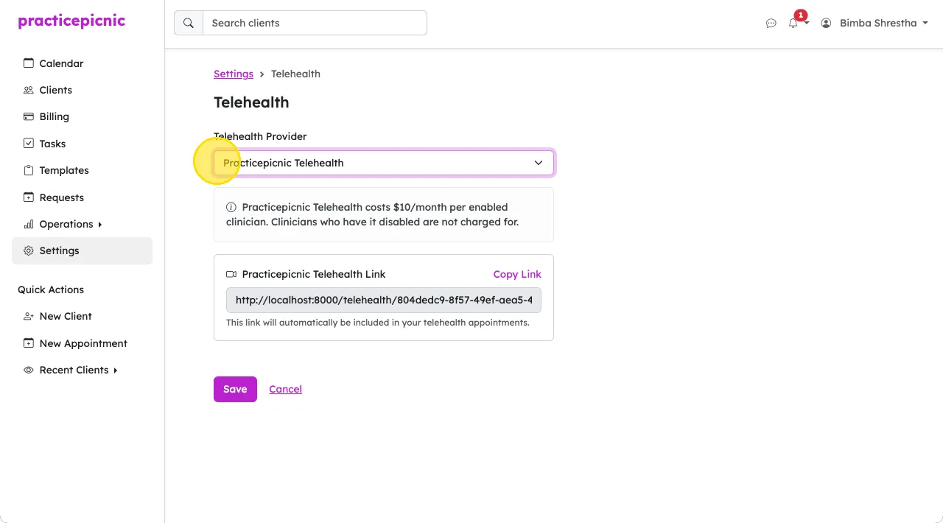Click the Settings gear icon
Viewport: 943px width, 523px height.
(x=29, y=250)
